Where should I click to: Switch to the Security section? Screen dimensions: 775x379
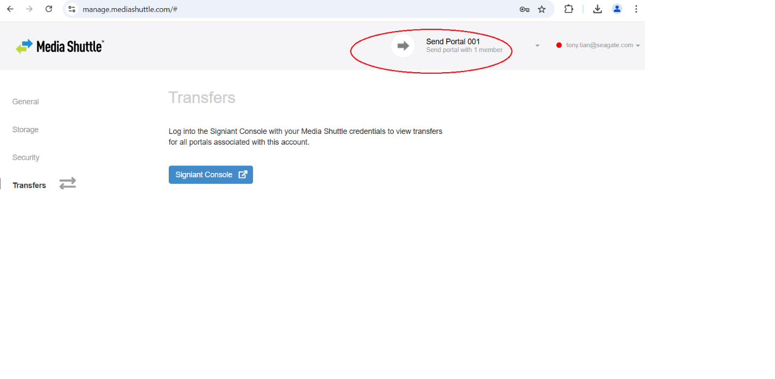coord(26,158)
